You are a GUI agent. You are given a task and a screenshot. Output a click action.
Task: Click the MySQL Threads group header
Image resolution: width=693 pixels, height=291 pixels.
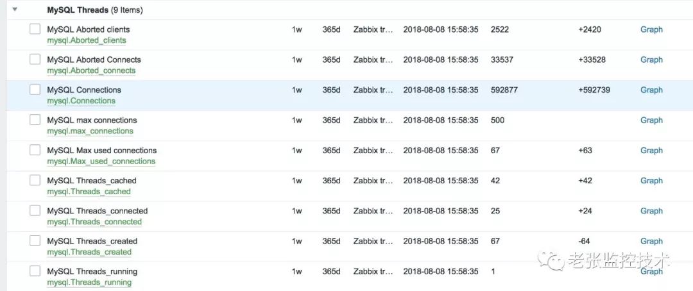point(95,10)
